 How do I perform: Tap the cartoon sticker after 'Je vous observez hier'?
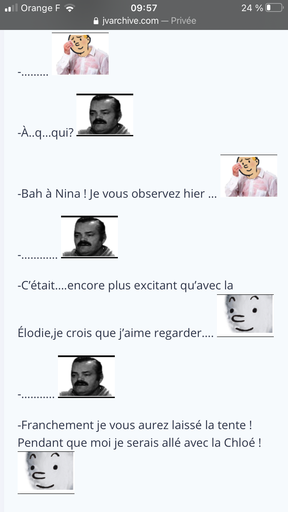[x=249, y=176]
